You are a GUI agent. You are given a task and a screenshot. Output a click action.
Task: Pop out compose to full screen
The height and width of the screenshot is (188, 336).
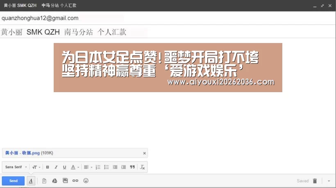(x=322, y=6)
